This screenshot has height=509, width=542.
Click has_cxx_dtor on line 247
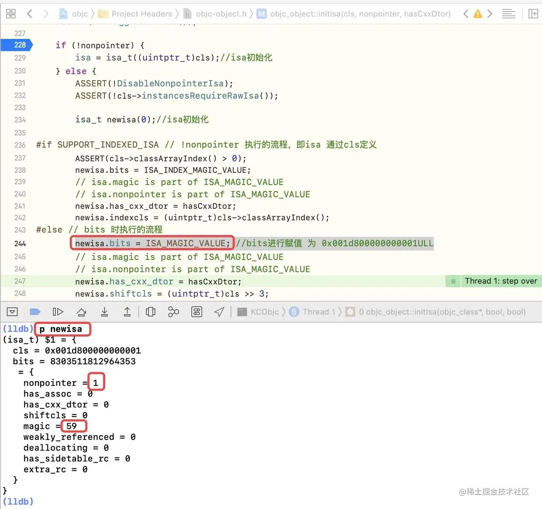pos(141,282)
